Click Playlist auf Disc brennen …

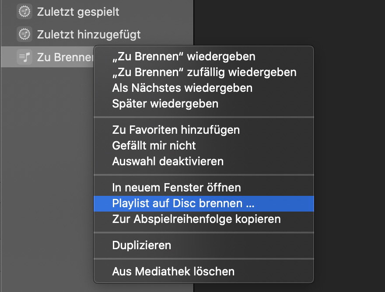183,203
